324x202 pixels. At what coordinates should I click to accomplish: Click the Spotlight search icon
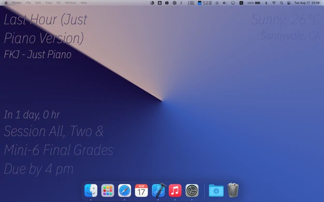282,3
